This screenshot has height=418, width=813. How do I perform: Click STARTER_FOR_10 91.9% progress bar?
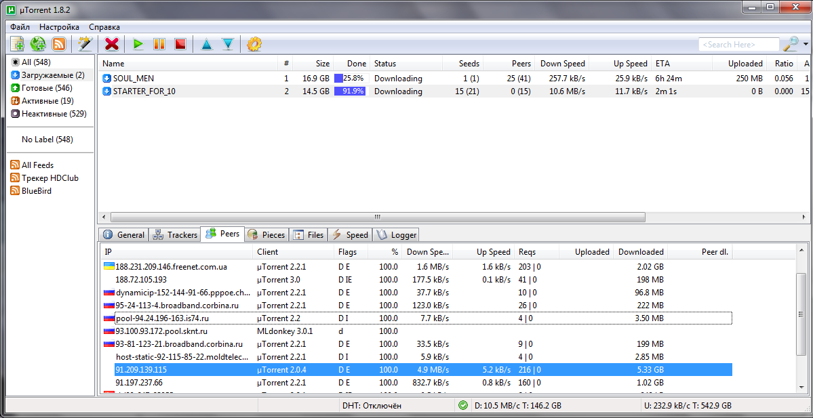pos(351,91)
